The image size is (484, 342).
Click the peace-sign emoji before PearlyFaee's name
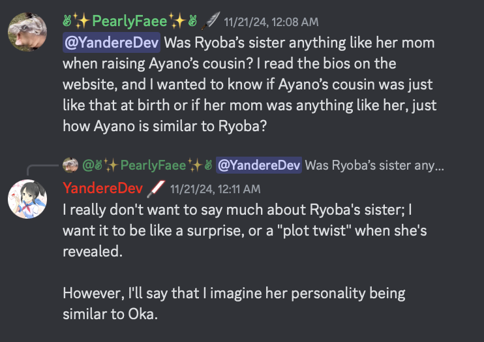(67, 20)
